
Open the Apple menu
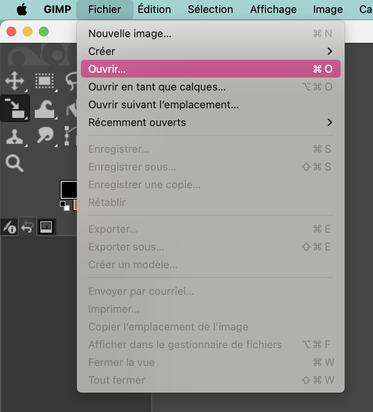[22, 9]
